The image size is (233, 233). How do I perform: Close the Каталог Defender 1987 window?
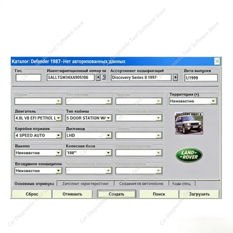point(217,61)
